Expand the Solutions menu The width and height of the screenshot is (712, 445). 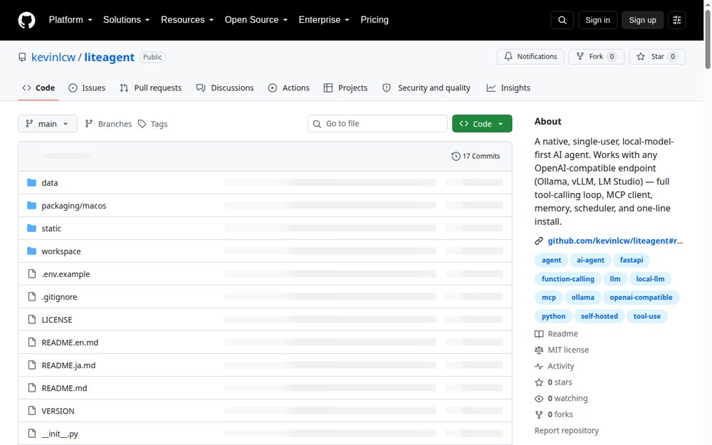click(x=126, y=20)
